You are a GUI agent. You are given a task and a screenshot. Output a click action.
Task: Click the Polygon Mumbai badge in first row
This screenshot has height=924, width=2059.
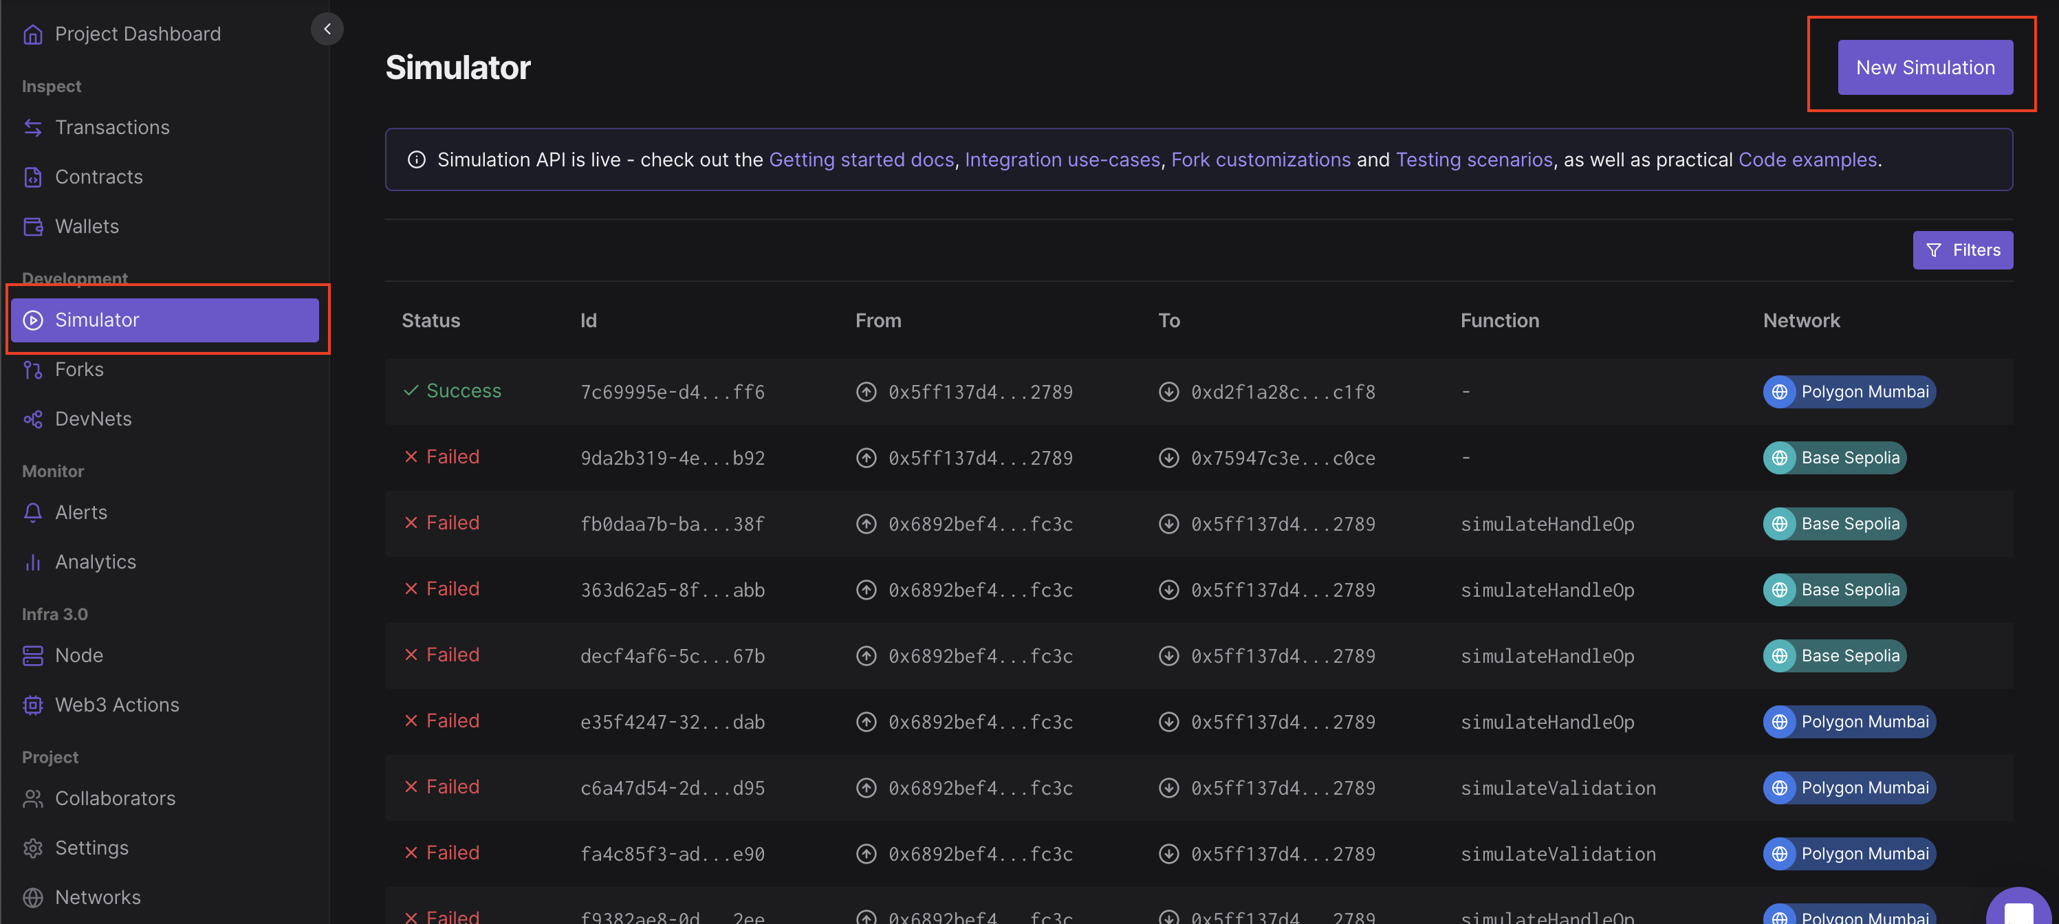pyautogui.click(x=1849, y=393)
